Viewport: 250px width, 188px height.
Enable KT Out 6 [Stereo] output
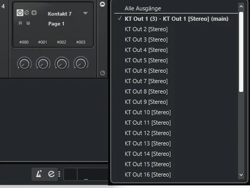(x=176, y=71)
